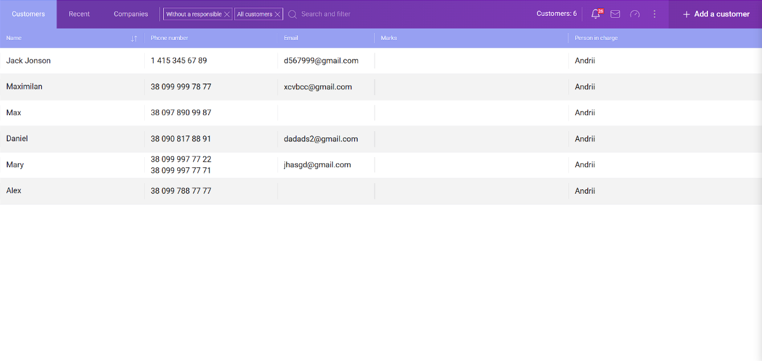Open customer Alex
The width and height of the screenshot is (762, 361).
coord(14,191)
